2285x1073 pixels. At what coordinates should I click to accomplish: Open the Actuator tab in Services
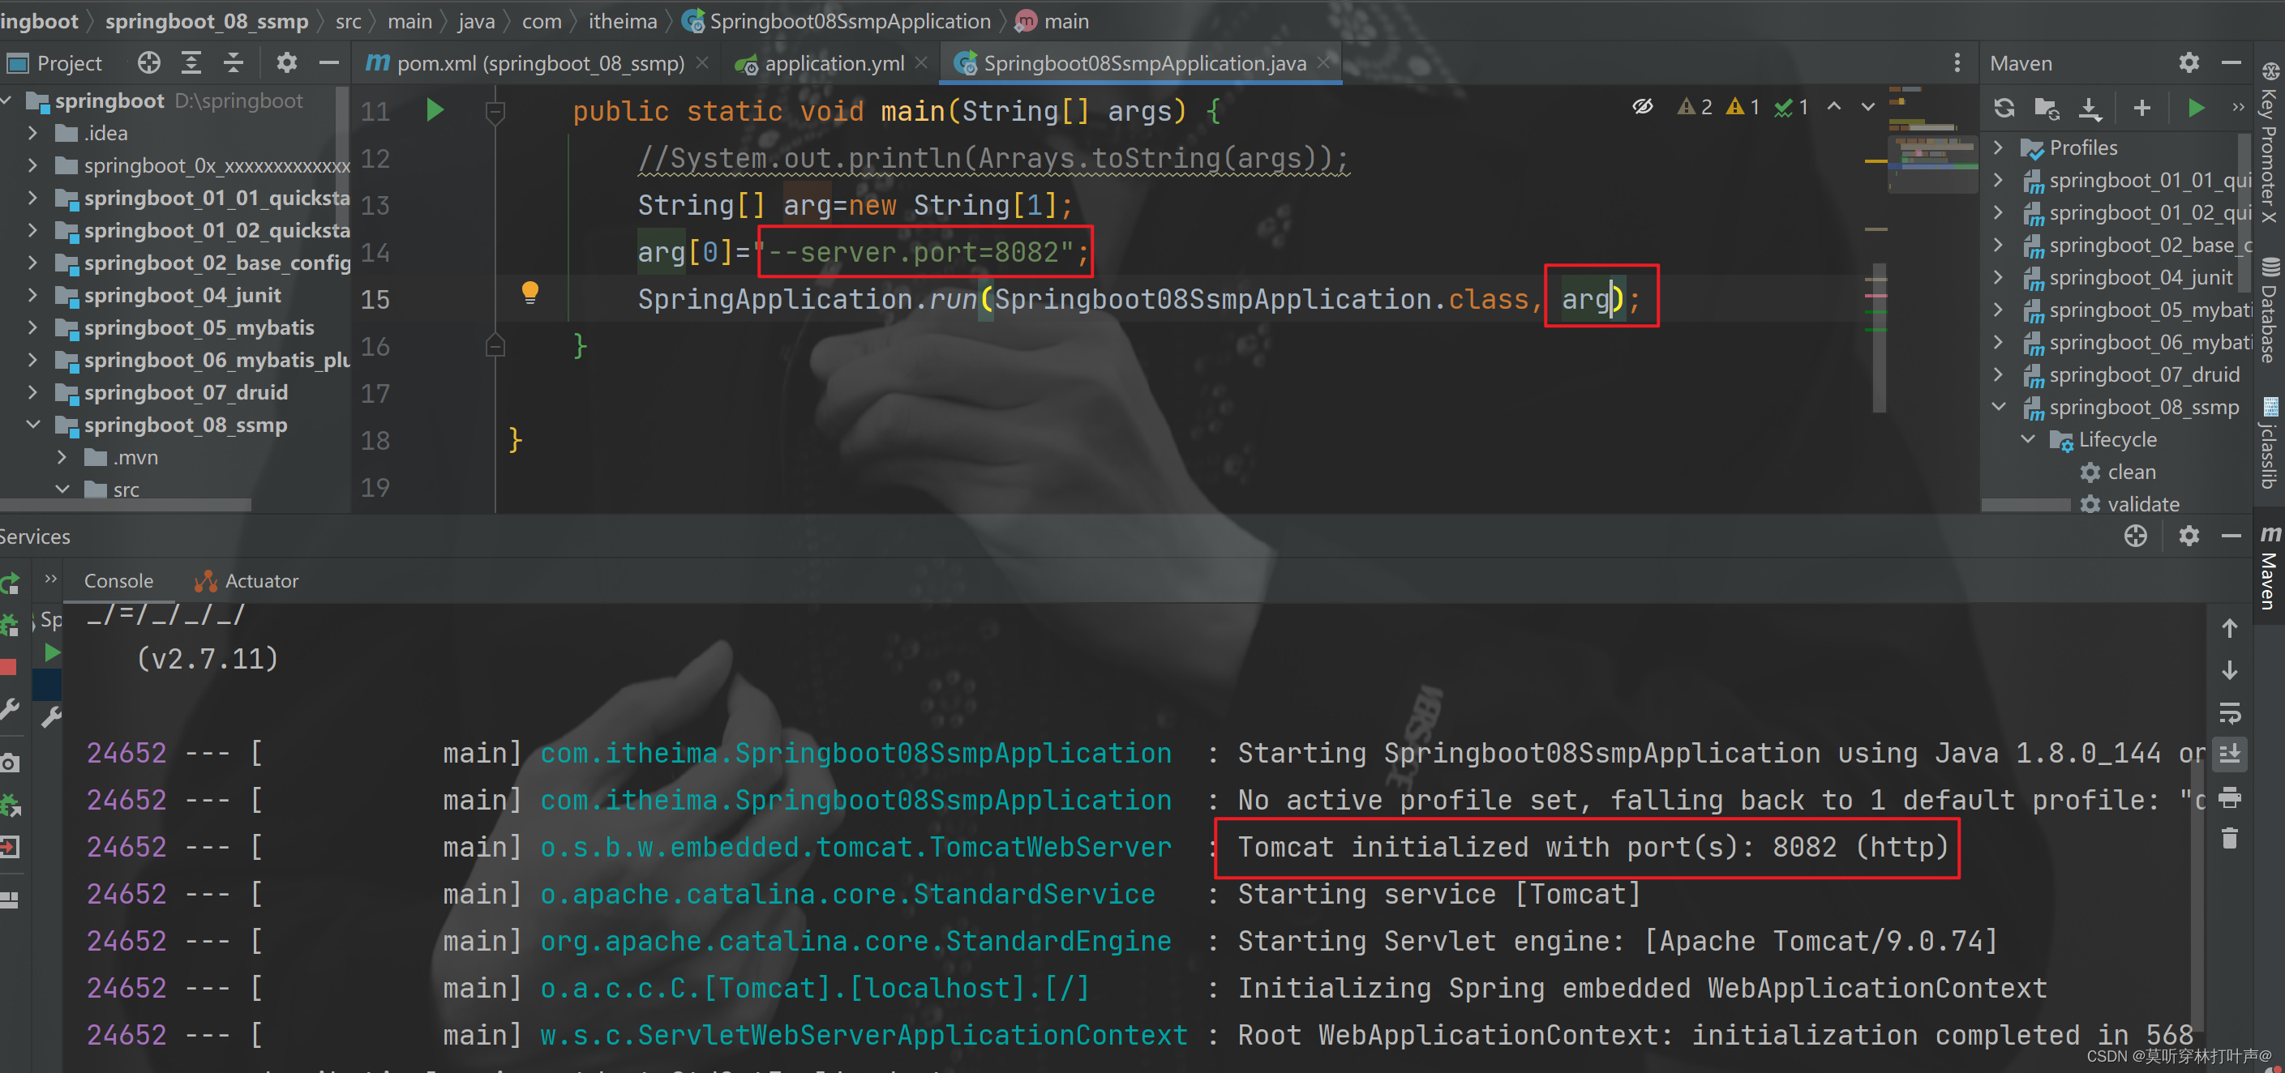pyautogui.click(x=247, y=581)
